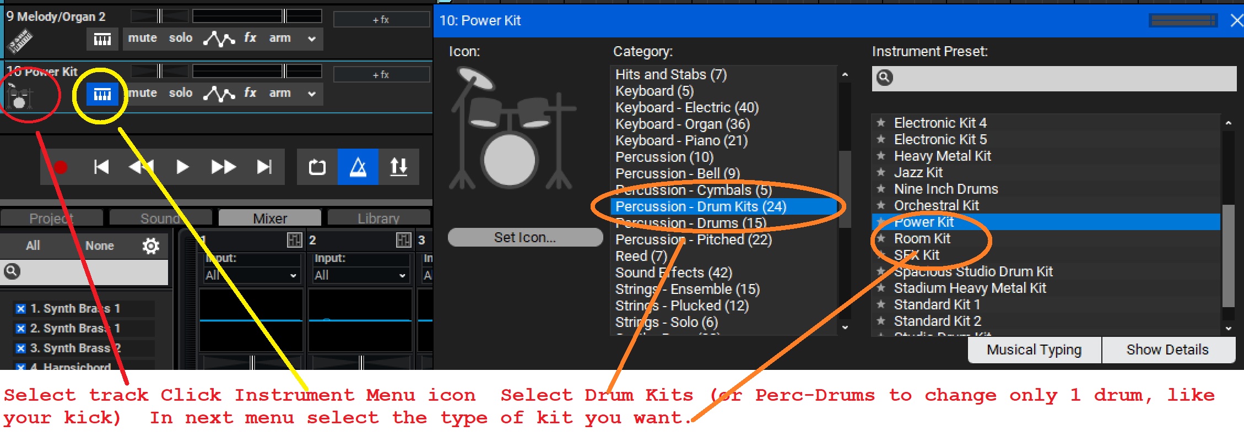Toggle the loop button in transport

pyautogui.click(x=317, y=167)
